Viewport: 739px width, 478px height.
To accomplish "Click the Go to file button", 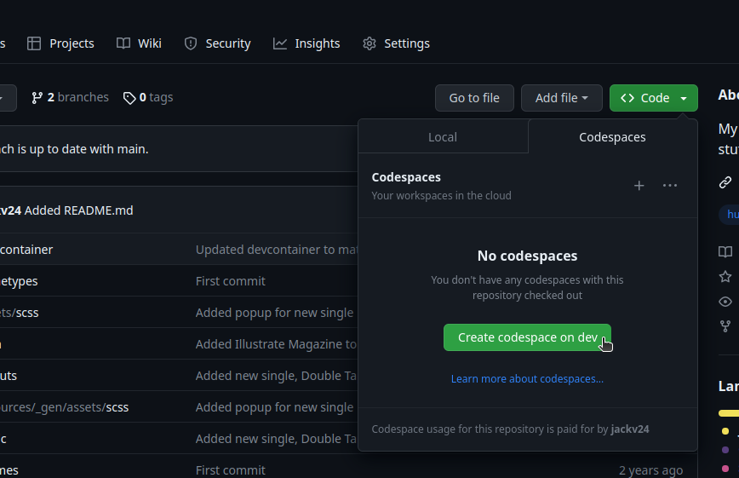I will 474,98.
